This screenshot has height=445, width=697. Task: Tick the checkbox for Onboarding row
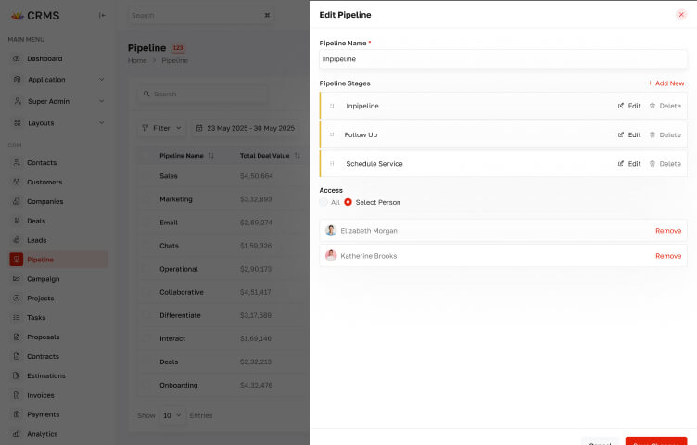coord(146,385)
